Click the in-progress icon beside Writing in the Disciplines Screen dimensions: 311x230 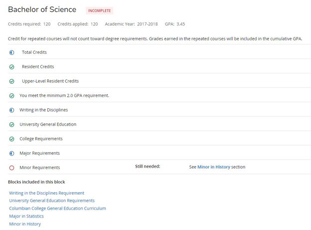click(x=11, y=110)
